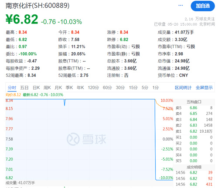Show the 月K monthly chart

[x=58, y=87]
